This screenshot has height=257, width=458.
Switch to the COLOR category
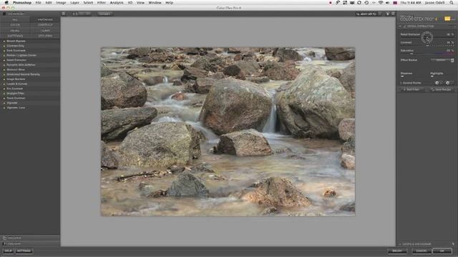coord(15,25)
